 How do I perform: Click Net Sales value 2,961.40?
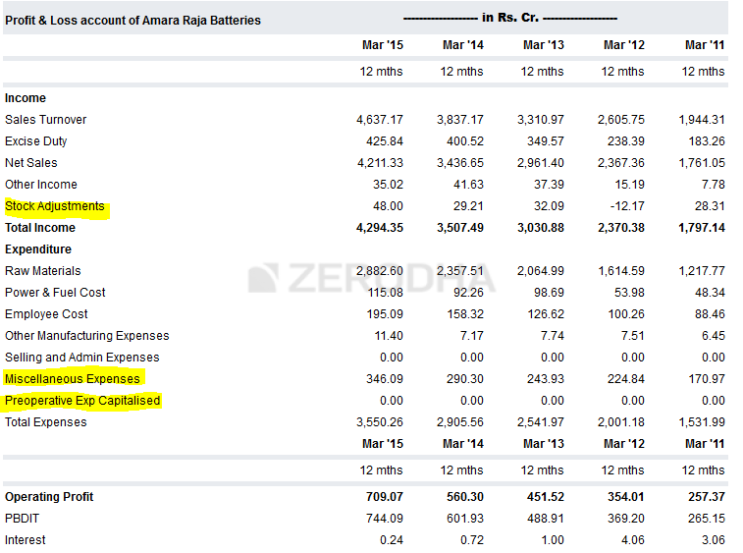[x=541, y=163]
